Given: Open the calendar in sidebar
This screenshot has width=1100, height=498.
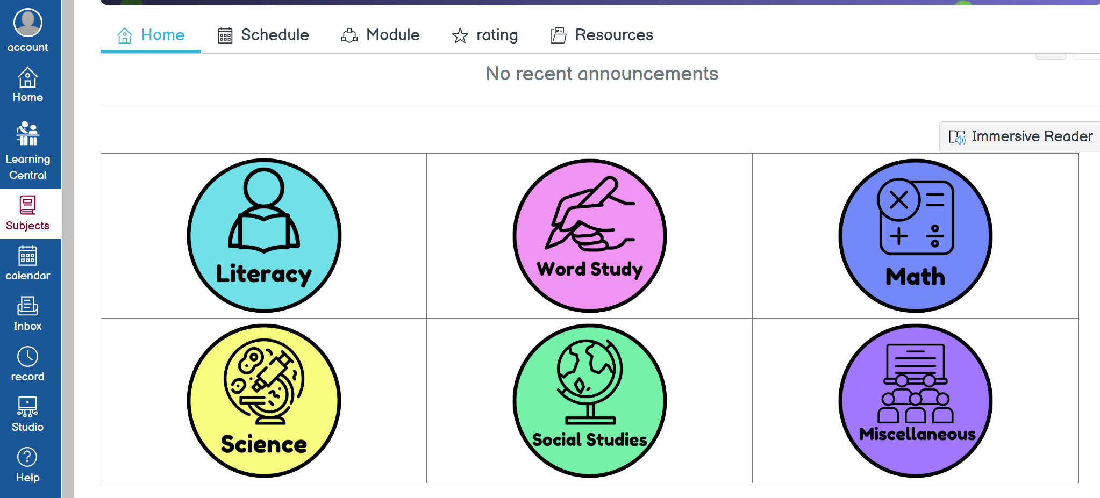Looking at the screenshot, I should [27, 263].
